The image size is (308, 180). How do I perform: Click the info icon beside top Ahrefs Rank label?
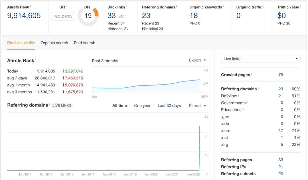31,6
